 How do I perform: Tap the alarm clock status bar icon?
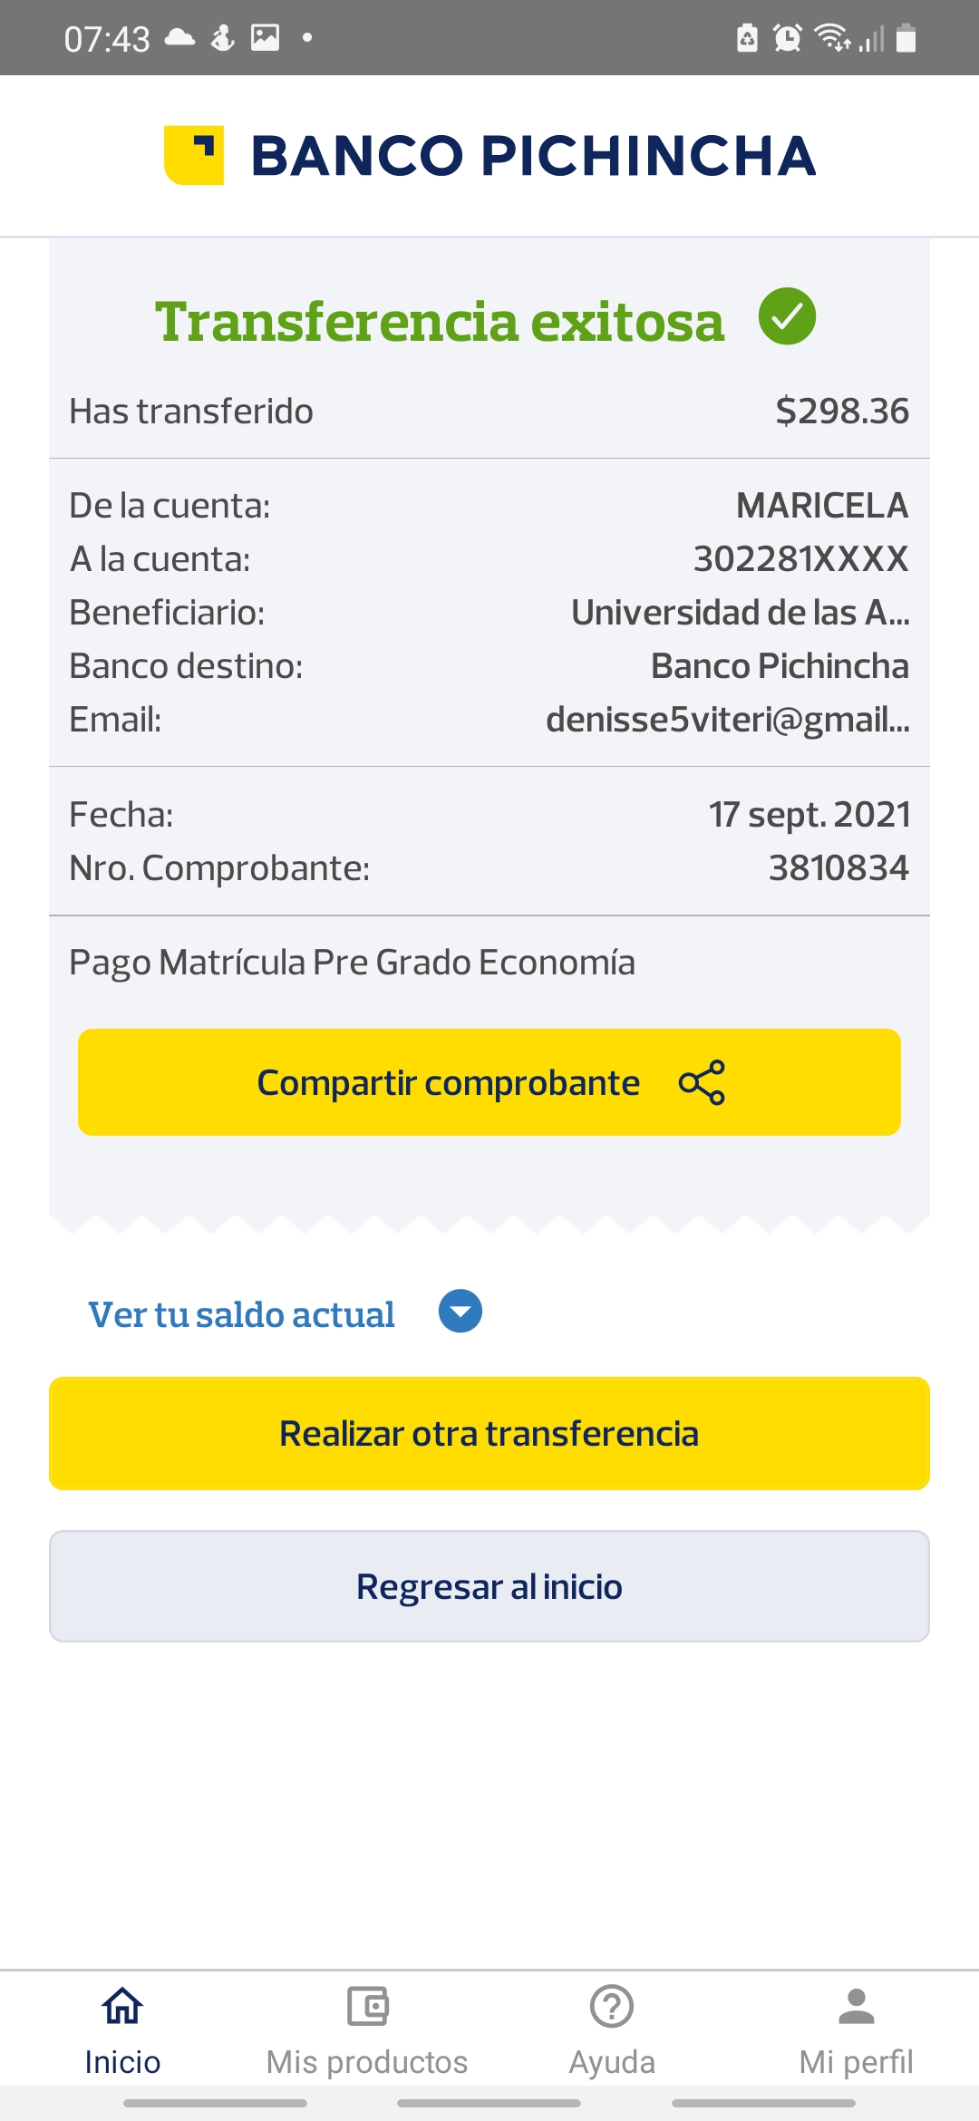(787, 38)
